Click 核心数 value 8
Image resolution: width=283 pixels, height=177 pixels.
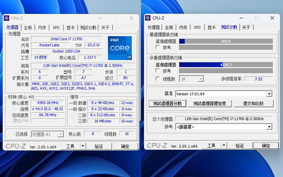pos(93,134)
